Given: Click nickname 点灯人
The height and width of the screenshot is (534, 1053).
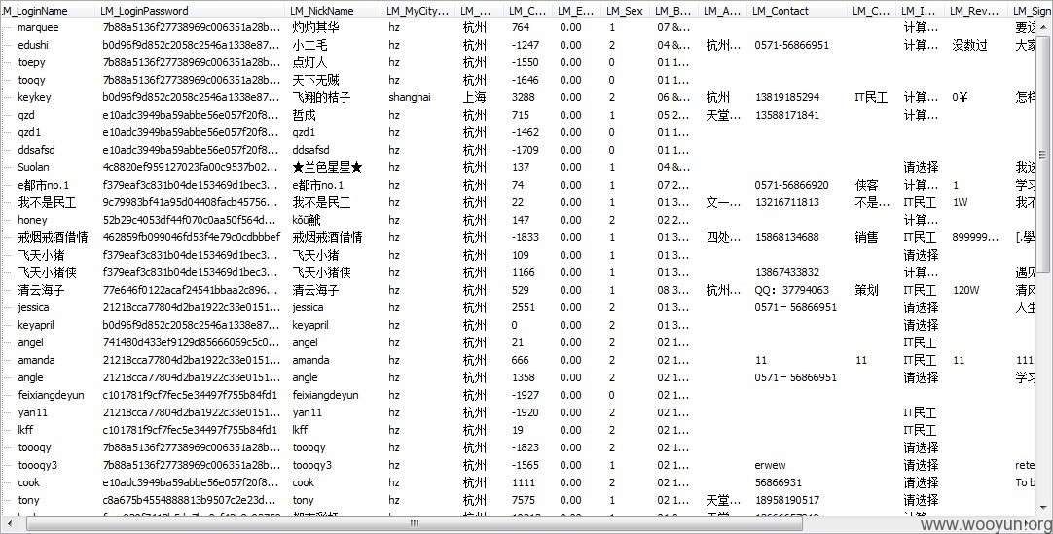Looking at the screenshot, I should [x=309, y=62].
